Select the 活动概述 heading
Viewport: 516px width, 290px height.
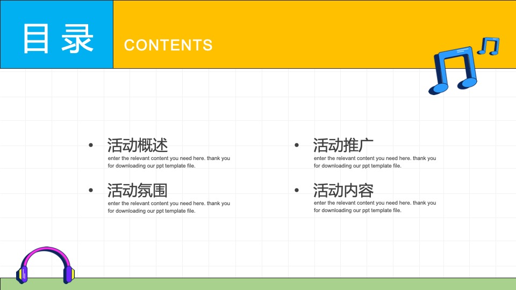click(x=138, y=145)
